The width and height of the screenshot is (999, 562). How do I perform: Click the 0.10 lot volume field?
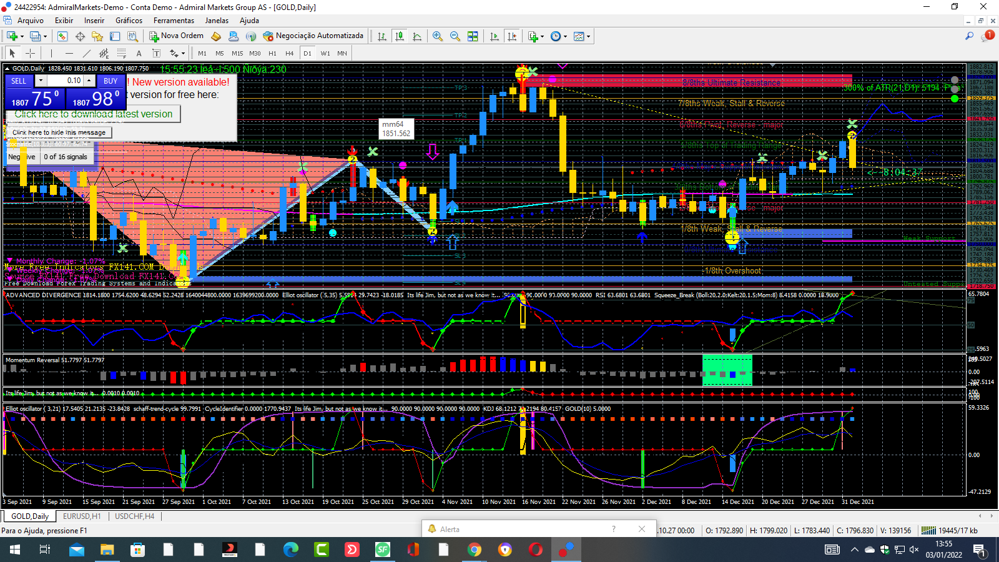tap(66, 81)
